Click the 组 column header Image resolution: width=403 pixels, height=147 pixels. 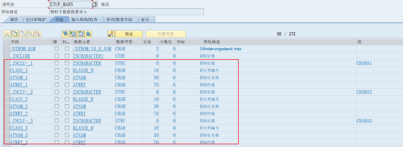pos(379,42)
